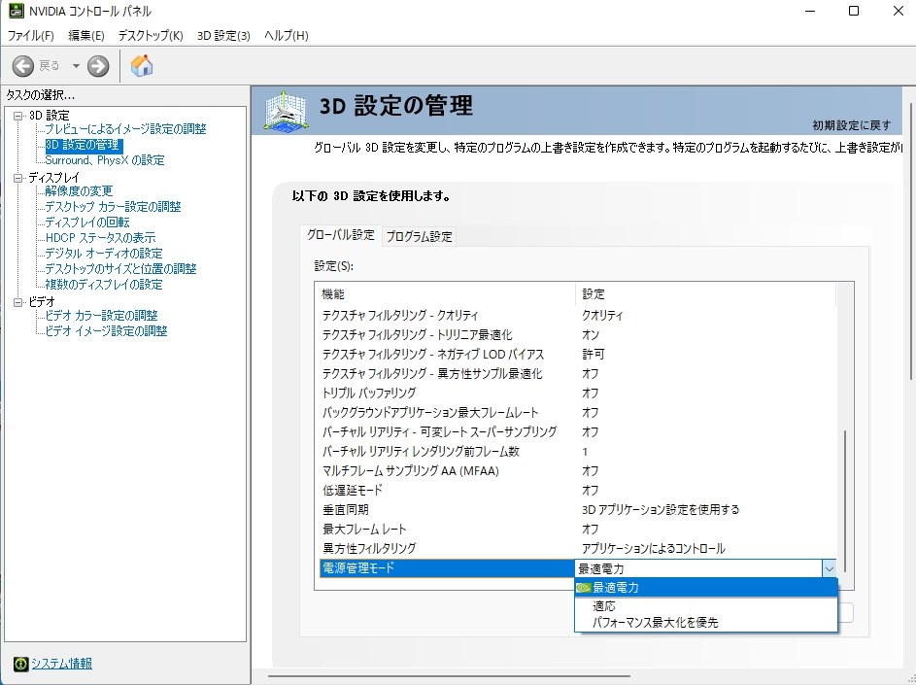The image size is (916, 685).
Task: Open the 3D 設定(3) menu
Action: tap(223, 36)
